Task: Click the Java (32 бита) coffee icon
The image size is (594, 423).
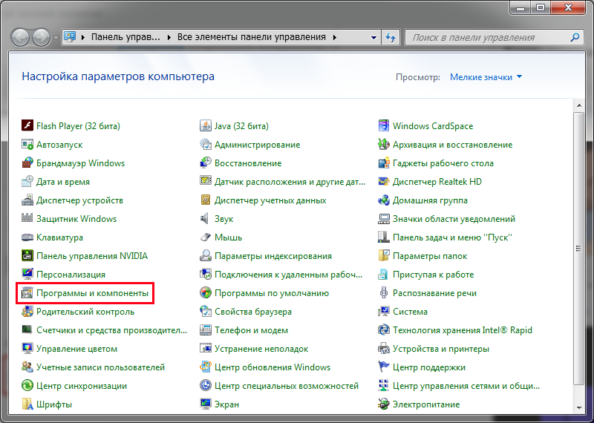Action: point(206,125)
